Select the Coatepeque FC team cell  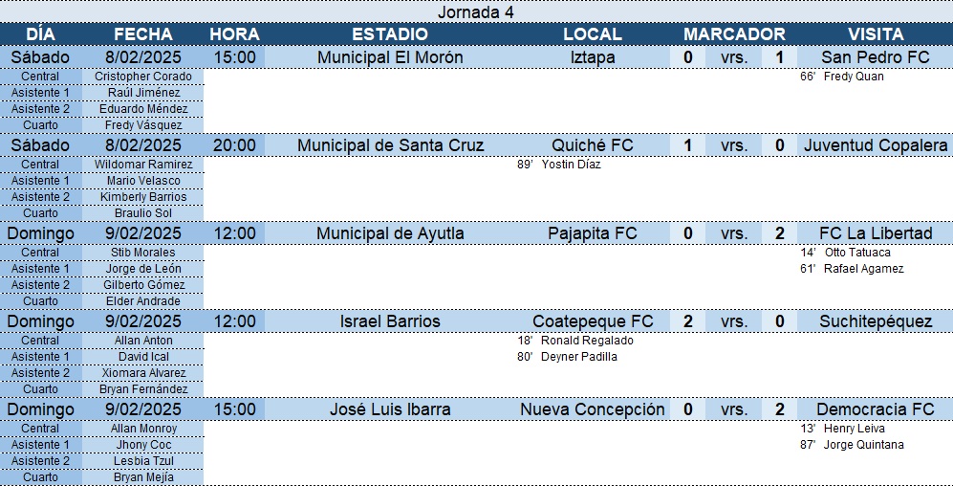coord(593,321)
